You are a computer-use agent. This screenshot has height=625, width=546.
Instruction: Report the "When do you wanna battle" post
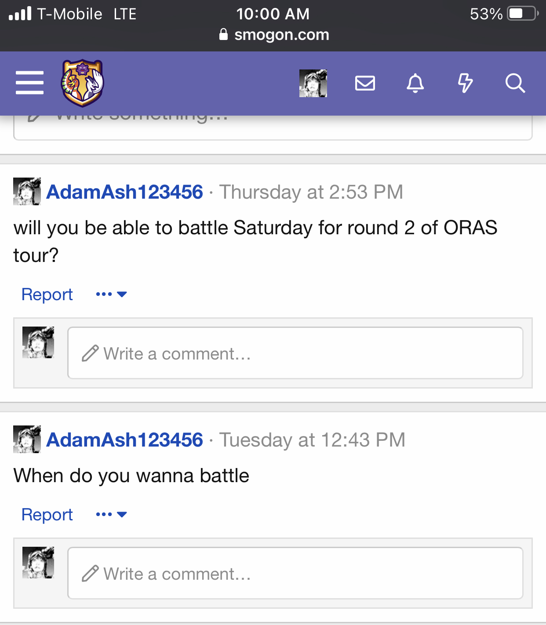point(47,515)
